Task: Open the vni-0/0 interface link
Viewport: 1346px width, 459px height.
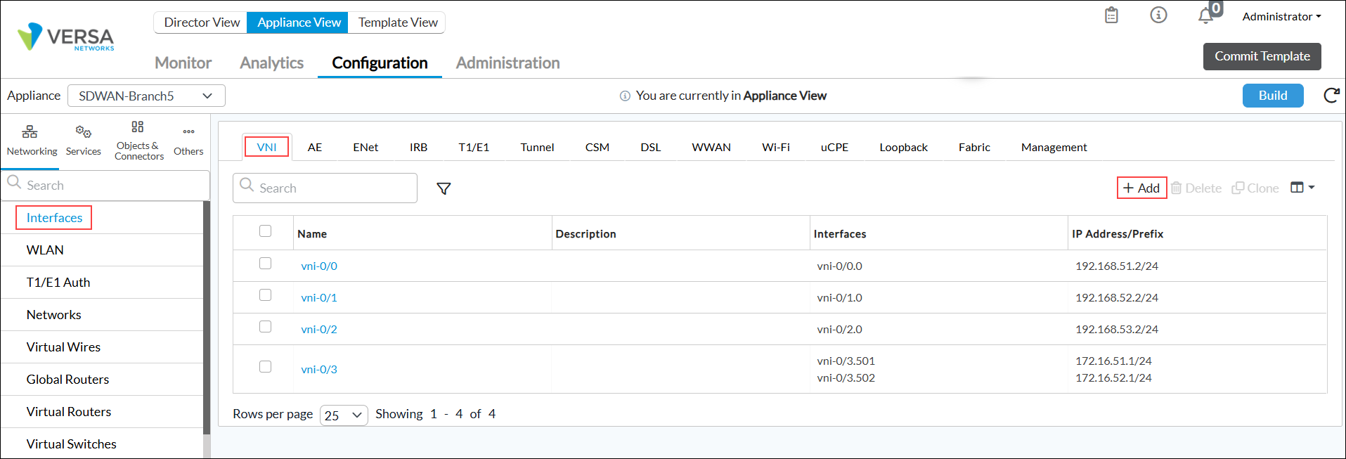Action: [319, 266]
